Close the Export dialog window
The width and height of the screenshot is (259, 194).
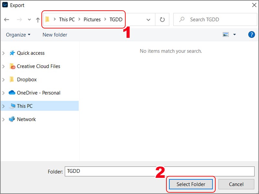pyautogui.click(x=254, y=5)
